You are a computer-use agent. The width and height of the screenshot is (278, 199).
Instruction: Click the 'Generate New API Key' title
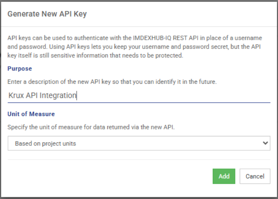[x=47, y=14]
